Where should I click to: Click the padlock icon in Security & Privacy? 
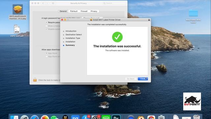click(x=35, y=80)
